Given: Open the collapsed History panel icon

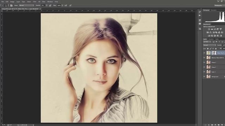Looking at the screenshot, I should coord(200,12).
